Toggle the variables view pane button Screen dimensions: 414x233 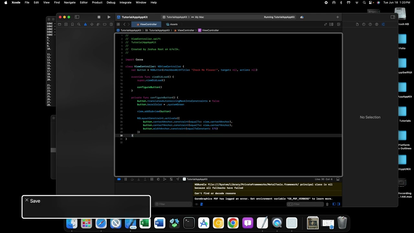334,204
